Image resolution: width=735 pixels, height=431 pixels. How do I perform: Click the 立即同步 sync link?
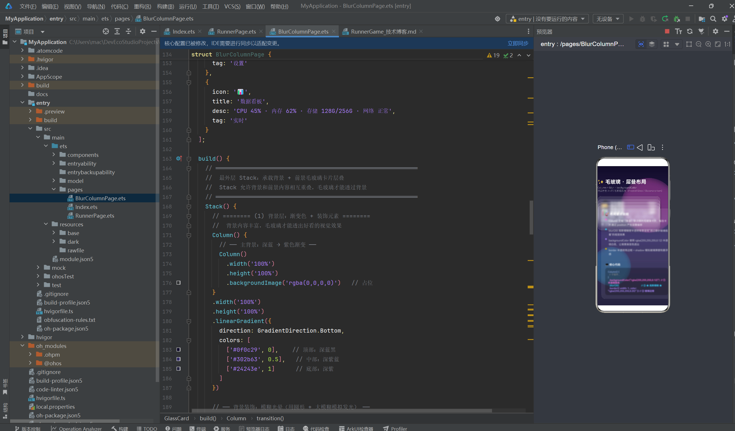[518, 43]
